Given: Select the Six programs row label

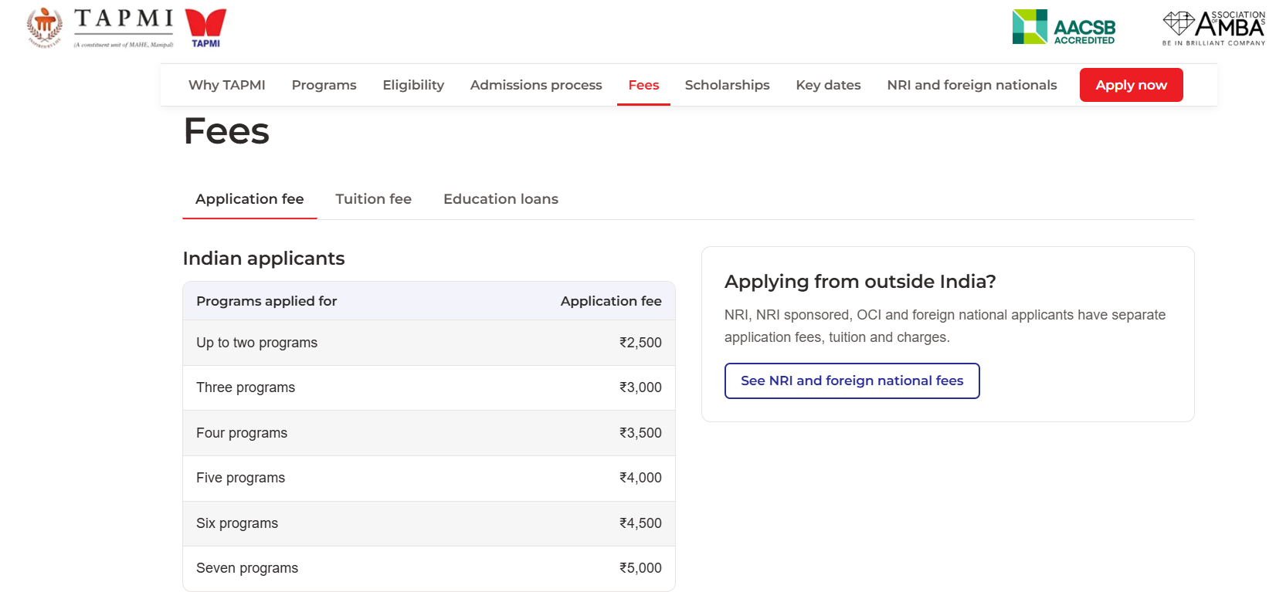Looking at the screenshot, I should point(237,523).
